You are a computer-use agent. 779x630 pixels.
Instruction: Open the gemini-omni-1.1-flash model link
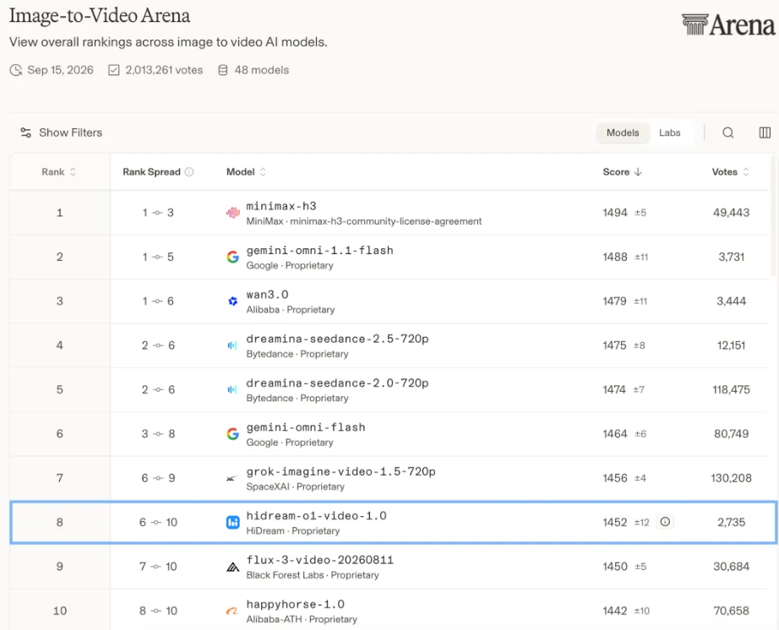coord(320,250)
